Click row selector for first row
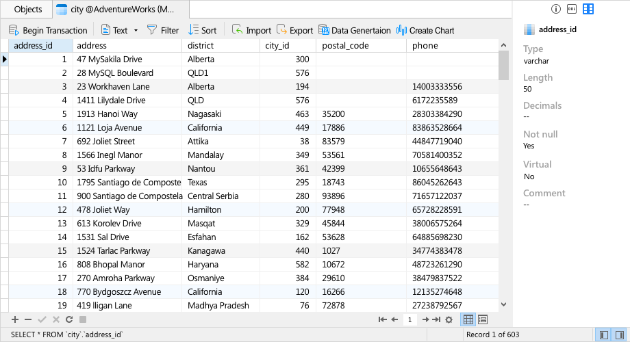 coord(4,60)
